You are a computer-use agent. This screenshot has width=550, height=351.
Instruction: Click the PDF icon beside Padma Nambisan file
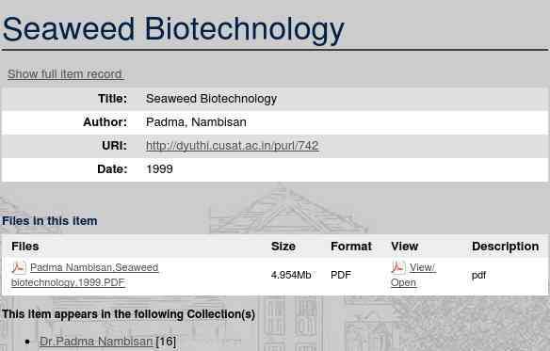pos(19,267)
